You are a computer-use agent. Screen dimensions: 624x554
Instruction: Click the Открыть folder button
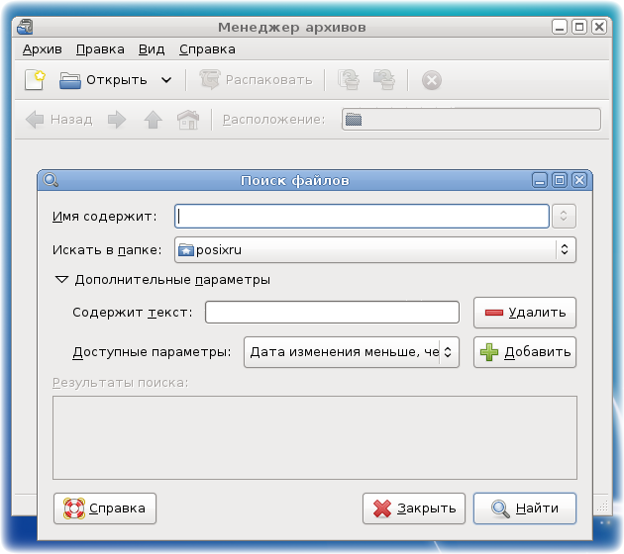pos(103,80)
